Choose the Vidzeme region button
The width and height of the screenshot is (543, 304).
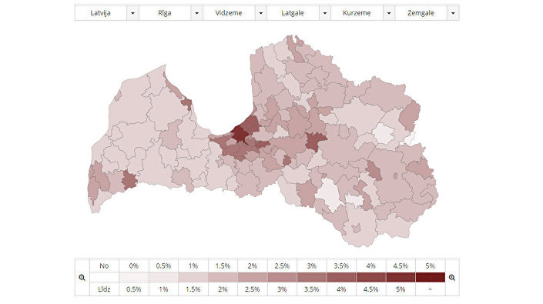229,13
